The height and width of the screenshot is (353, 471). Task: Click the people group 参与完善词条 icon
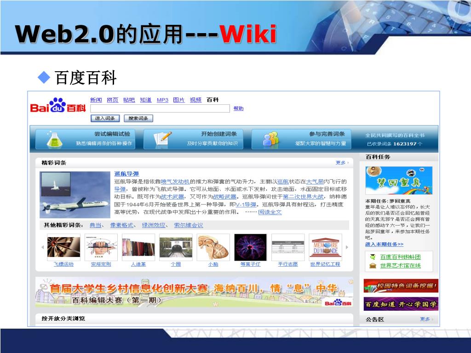tap(270, 139)
